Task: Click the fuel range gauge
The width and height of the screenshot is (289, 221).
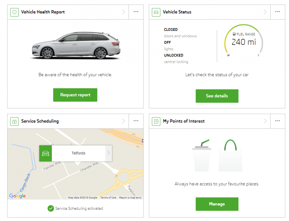Action: click(x=243, y=40)
